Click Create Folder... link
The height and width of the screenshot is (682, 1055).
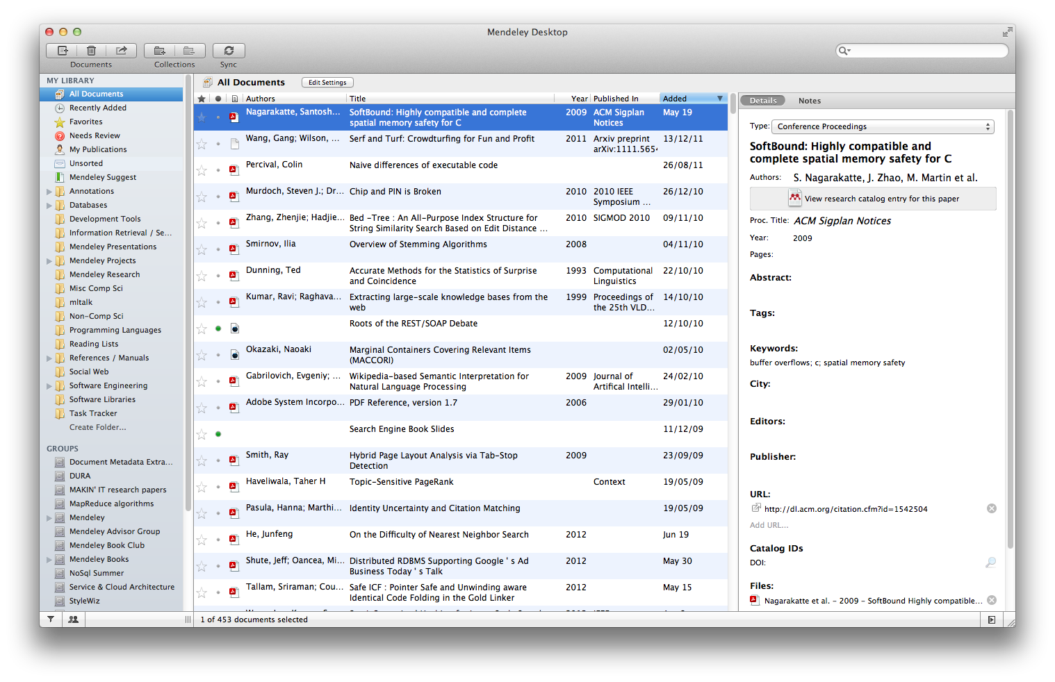[x=98, y=427]
